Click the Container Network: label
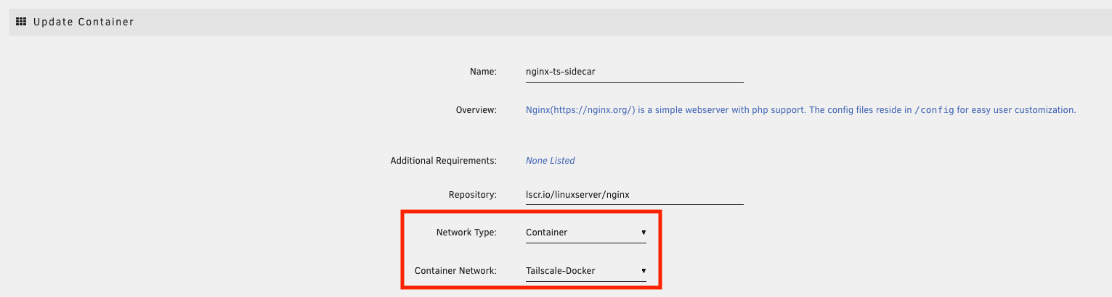This screenshot has width=1112, height=297. click(455, 271)
